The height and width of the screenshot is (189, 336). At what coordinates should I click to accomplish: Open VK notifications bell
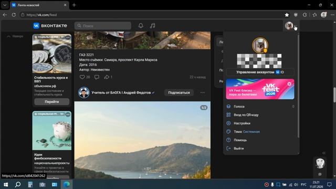click(141, 26)
